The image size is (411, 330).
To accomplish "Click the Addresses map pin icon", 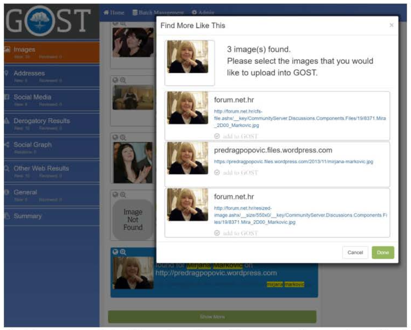I will [x=7, y=73].
